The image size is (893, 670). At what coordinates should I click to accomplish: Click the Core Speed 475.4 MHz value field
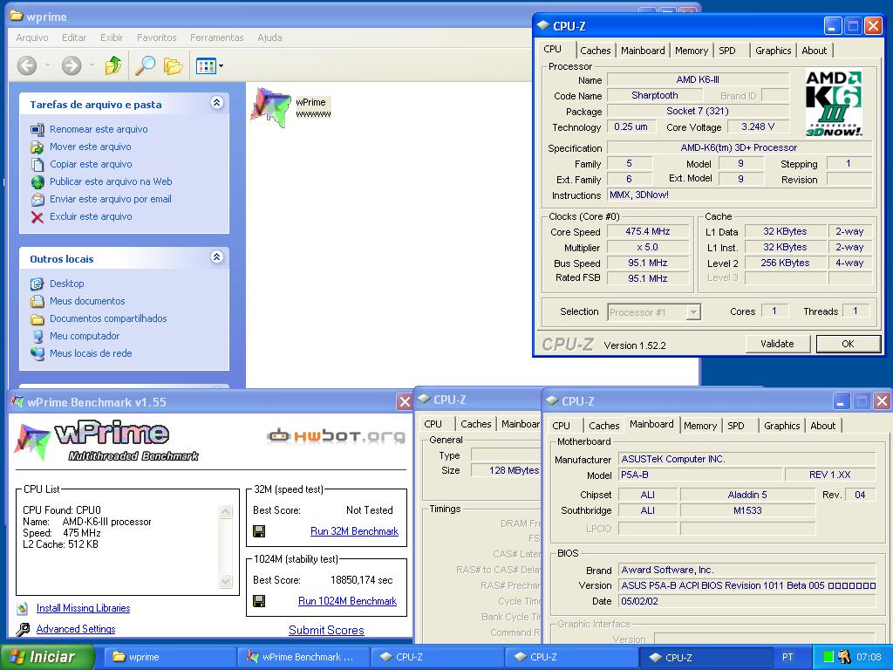pos(648,231)
